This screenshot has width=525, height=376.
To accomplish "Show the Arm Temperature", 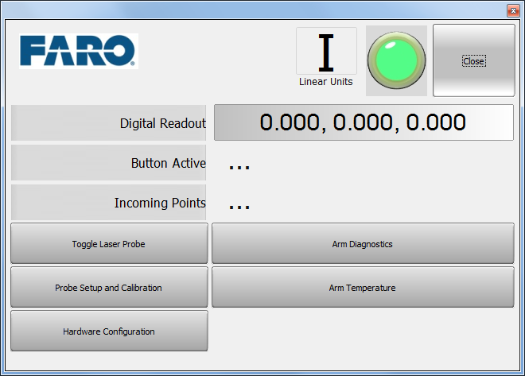I will [x=363, y=287].
